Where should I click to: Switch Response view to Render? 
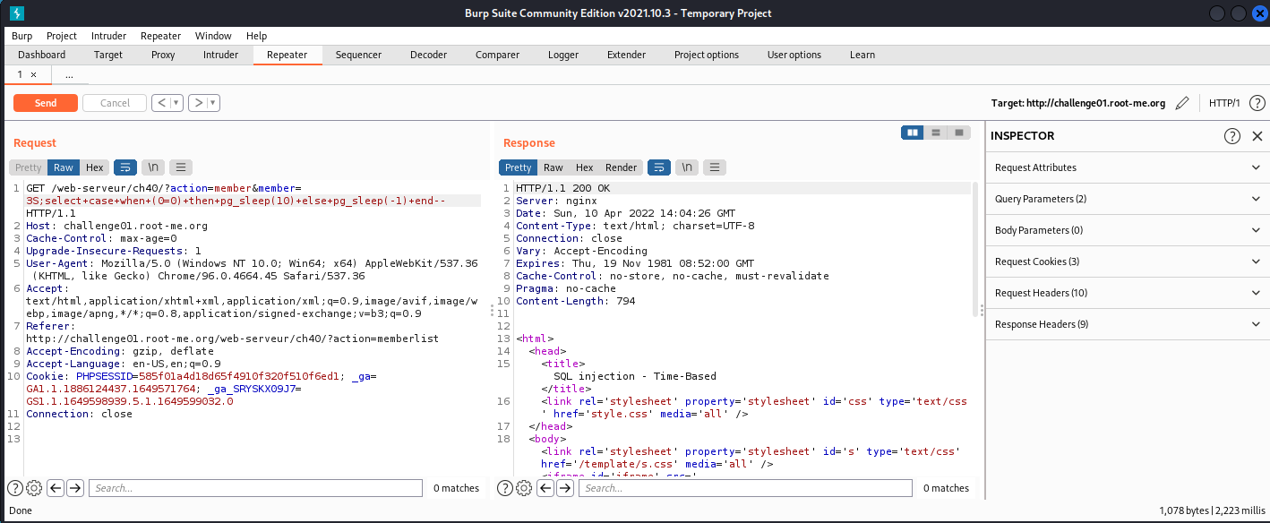622,167
